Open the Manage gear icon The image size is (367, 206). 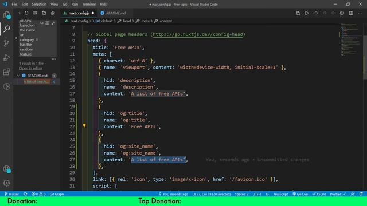click(x=7, y=183)
